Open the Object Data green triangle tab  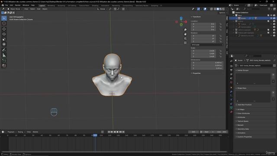click(x=231, y=108)
